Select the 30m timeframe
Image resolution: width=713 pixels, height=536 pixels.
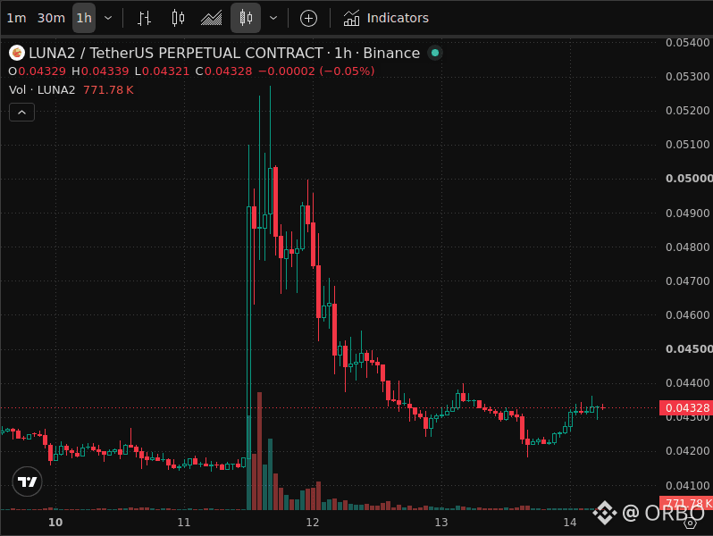tap(51, 18)
